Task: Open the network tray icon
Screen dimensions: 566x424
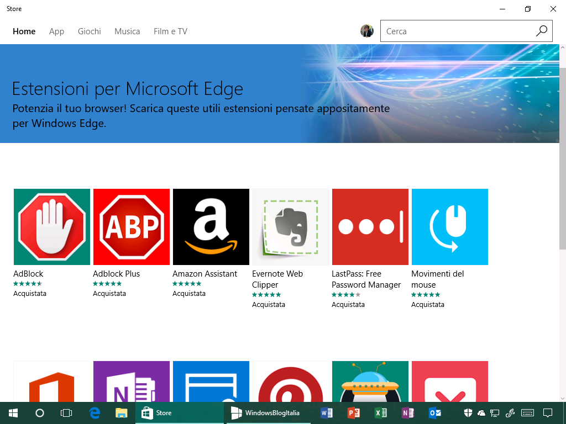Action: (495, 413)
